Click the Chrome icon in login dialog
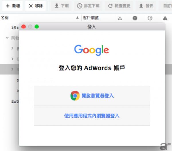Image resolution: width=172 pixels, height=151 pixels. (75, 96)
